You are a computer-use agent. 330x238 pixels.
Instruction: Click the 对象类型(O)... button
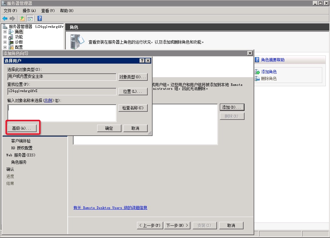click(133, 77)
